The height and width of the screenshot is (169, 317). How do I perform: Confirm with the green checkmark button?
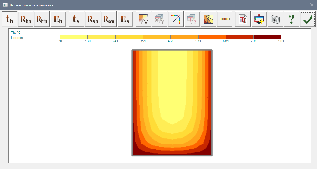coord(308,19)
